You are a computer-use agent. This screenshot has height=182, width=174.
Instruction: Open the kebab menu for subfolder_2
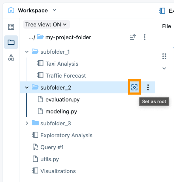[x=148, y=87]
